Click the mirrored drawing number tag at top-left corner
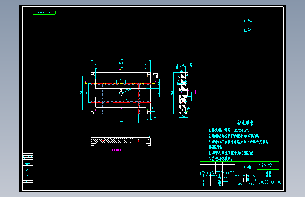The width and height of the screenshot is (305, 197). 44,13
